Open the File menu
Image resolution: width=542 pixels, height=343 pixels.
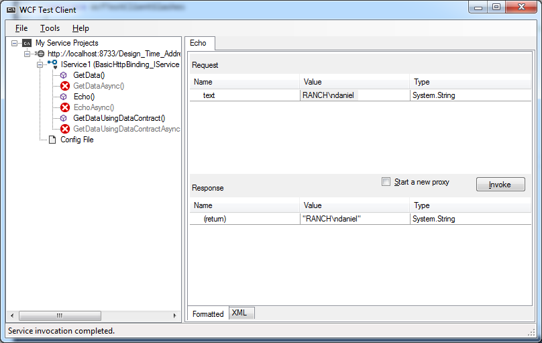click(21, 28)
